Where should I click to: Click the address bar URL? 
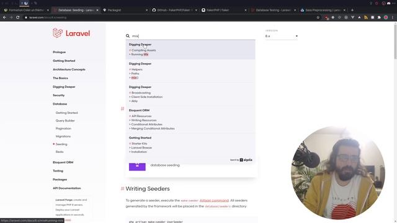click(x=48, y=17)
